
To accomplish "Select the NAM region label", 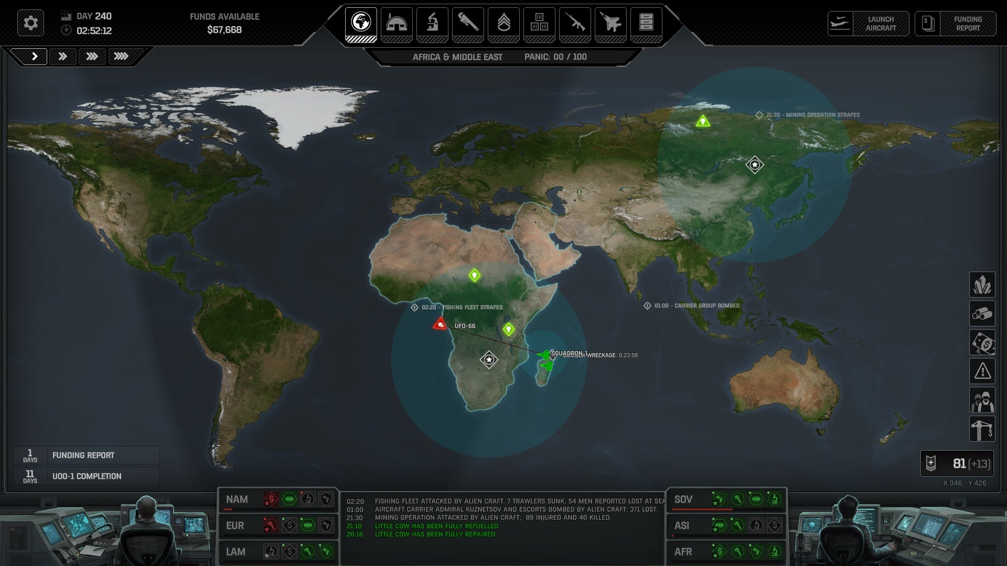I will [x=237, y=499].
